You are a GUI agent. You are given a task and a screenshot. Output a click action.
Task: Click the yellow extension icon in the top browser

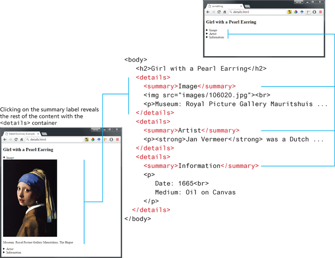[289, 12]
